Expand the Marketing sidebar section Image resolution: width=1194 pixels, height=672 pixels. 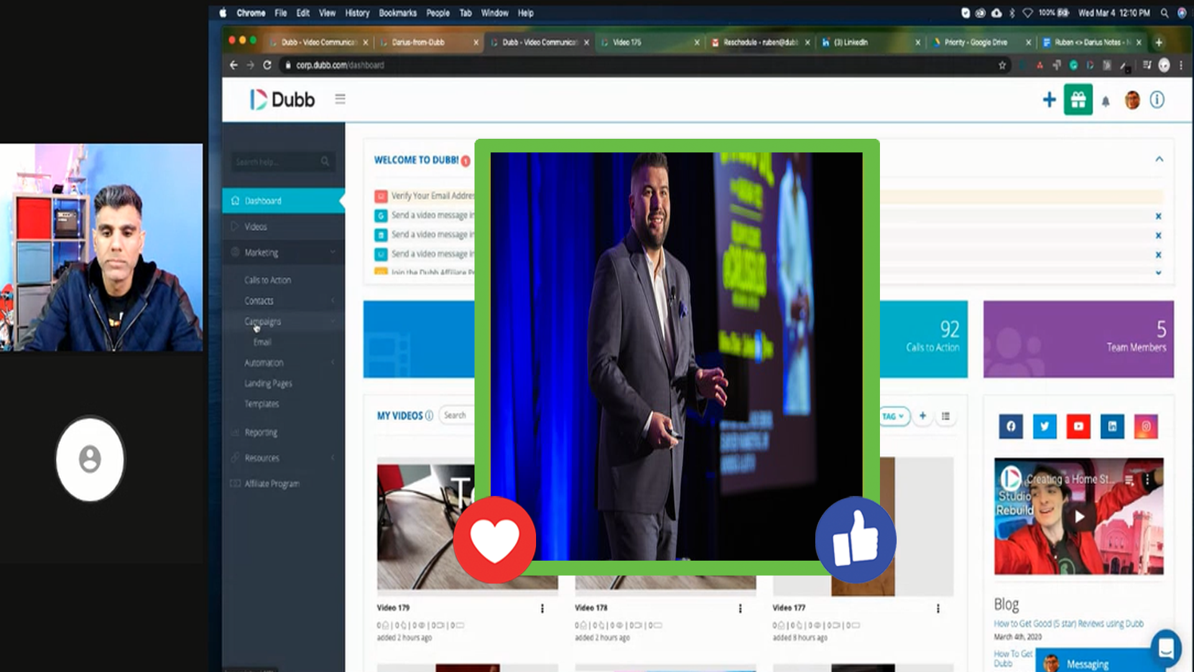coord(284,253)
